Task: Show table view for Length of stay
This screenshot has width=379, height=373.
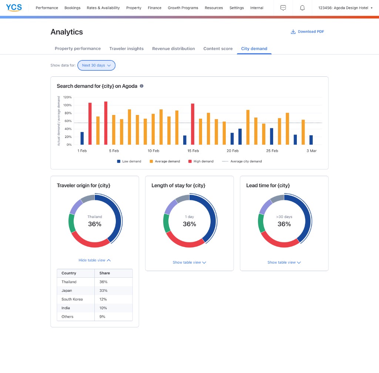Action: [189, 262]
